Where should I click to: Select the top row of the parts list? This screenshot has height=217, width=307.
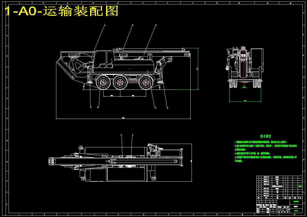click(x=279, y=177)
